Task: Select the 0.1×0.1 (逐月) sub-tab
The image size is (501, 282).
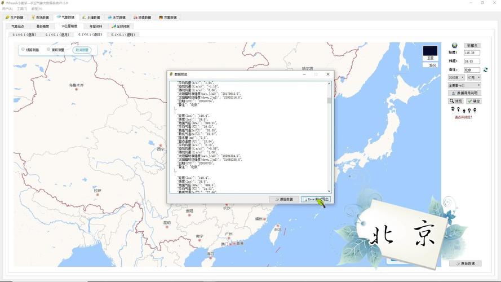Action: 57,34
